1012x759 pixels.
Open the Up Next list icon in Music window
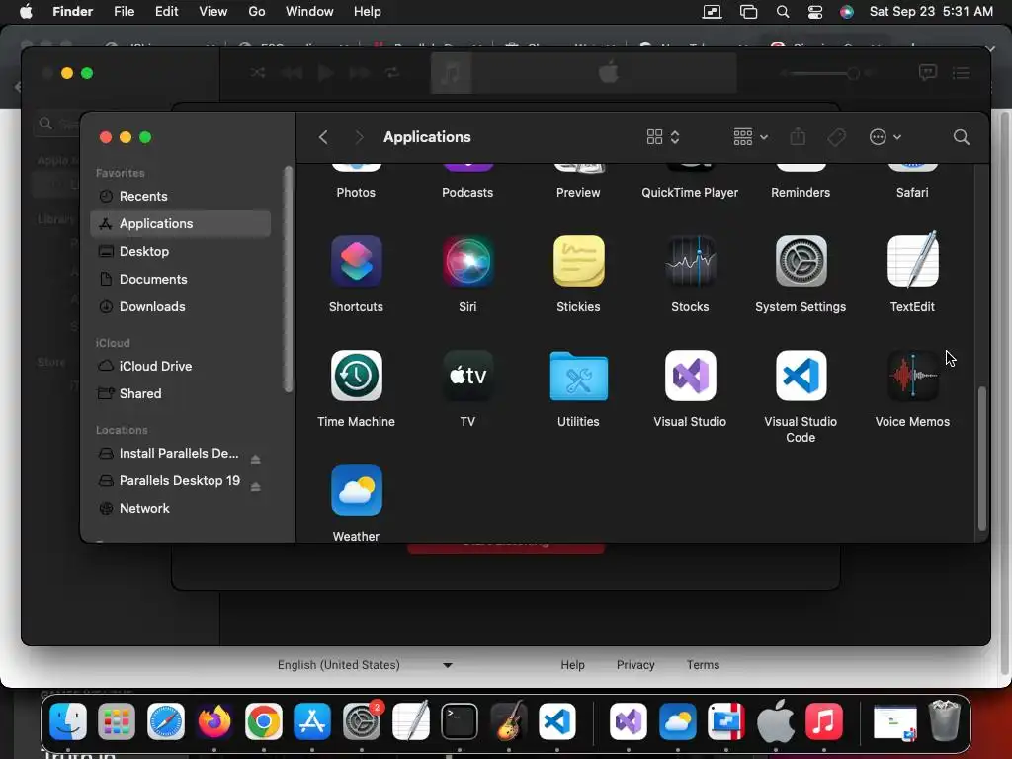(961, 73)
